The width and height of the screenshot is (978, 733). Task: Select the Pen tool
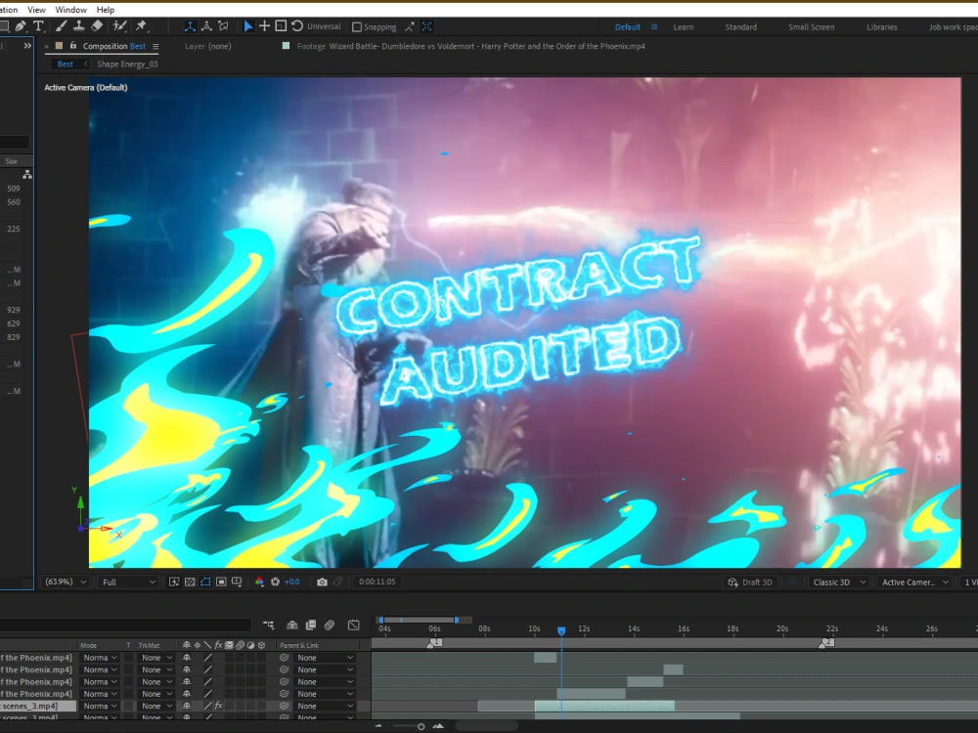point(21,26)
